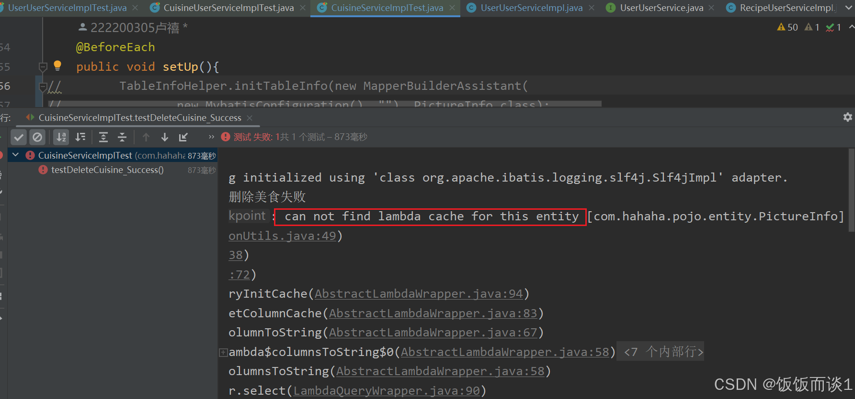The height and width of the screenshot is (399, 855).
Task: Open UserUserServiceImpl.java editor tab
Action: pyautogui.click(x=531, y=8)
